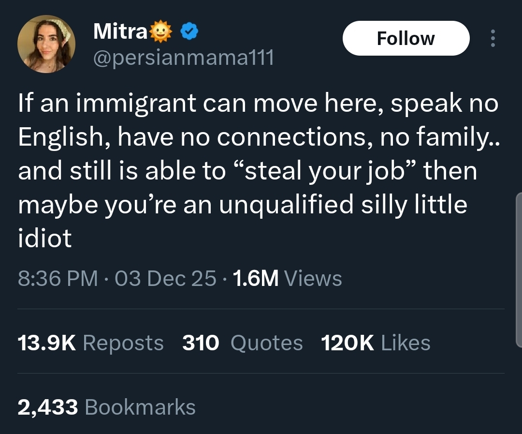This screenshot has width=522, height=434.
Task: Open the 13.9K Reposts list
Action: pyautogui.click(x=90, y=343)
